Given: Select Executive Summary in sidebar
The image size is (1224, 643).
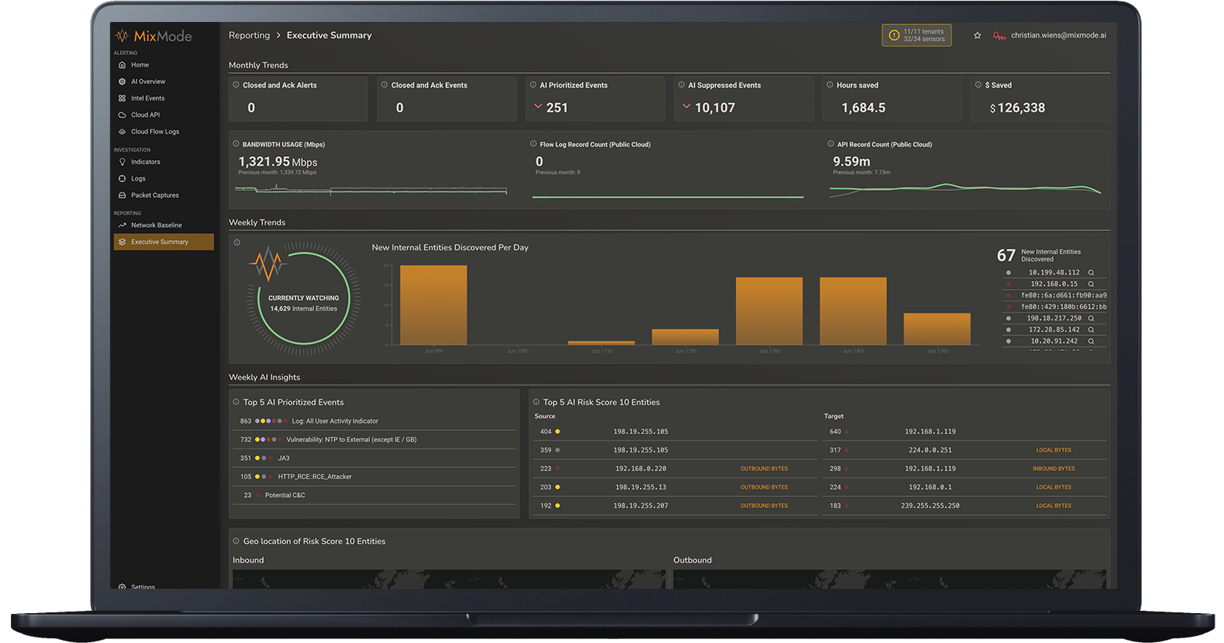Looking at the screenshot, I should tap(163, 242).
